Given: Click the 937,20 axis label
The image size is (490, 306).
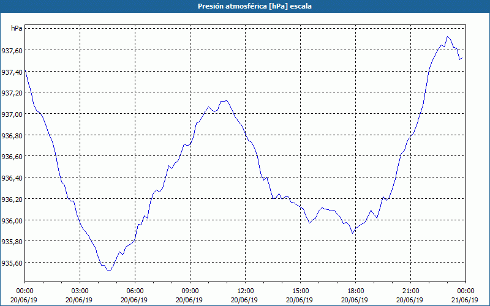Looking at the screenshot, I should coord(12,93).
